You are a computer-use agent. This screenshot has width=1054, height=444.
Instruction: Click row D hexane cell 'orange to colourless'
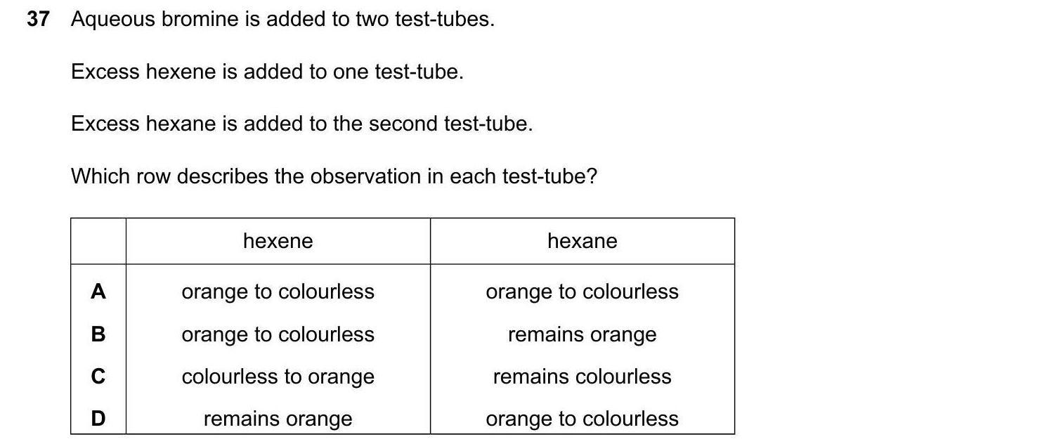(582, 419)
